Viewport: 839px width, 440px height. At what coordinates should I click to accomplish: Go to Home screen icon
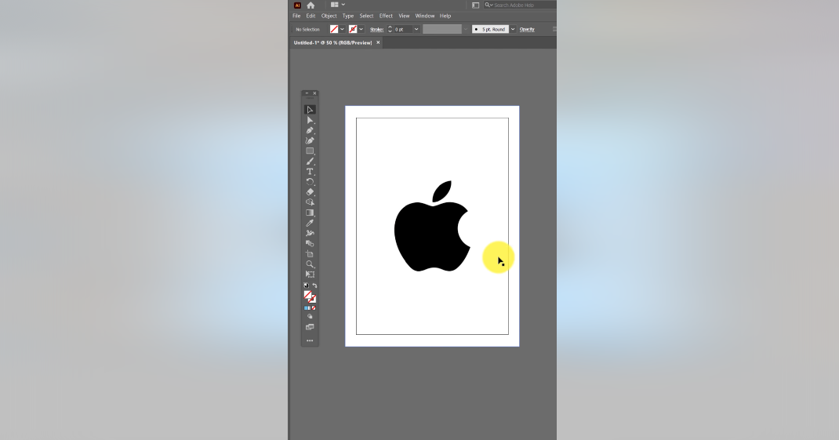point(311,5)
